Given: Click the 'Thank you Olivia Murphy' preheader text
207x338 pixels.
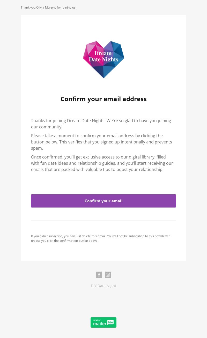Looking at the screenshot, I should tap(48, 7).
